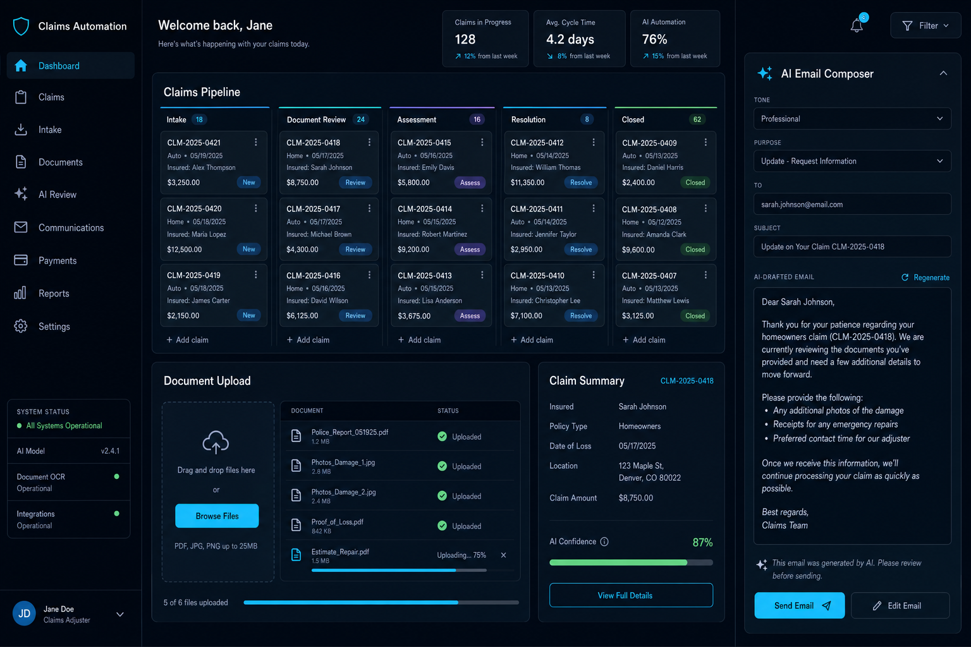This screenshot has height=647, width=971.
Task: Select the Document Review column header
Action: pos(329,119)
